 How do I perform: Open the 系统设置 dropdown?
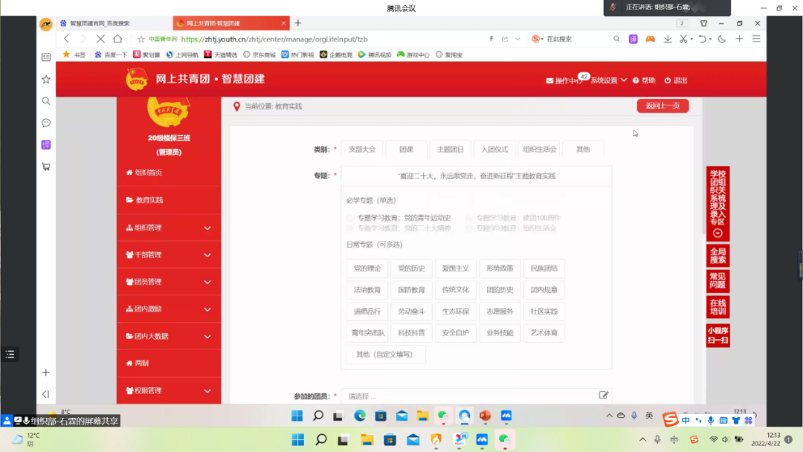pyautogui.click(x=608, y=80)
